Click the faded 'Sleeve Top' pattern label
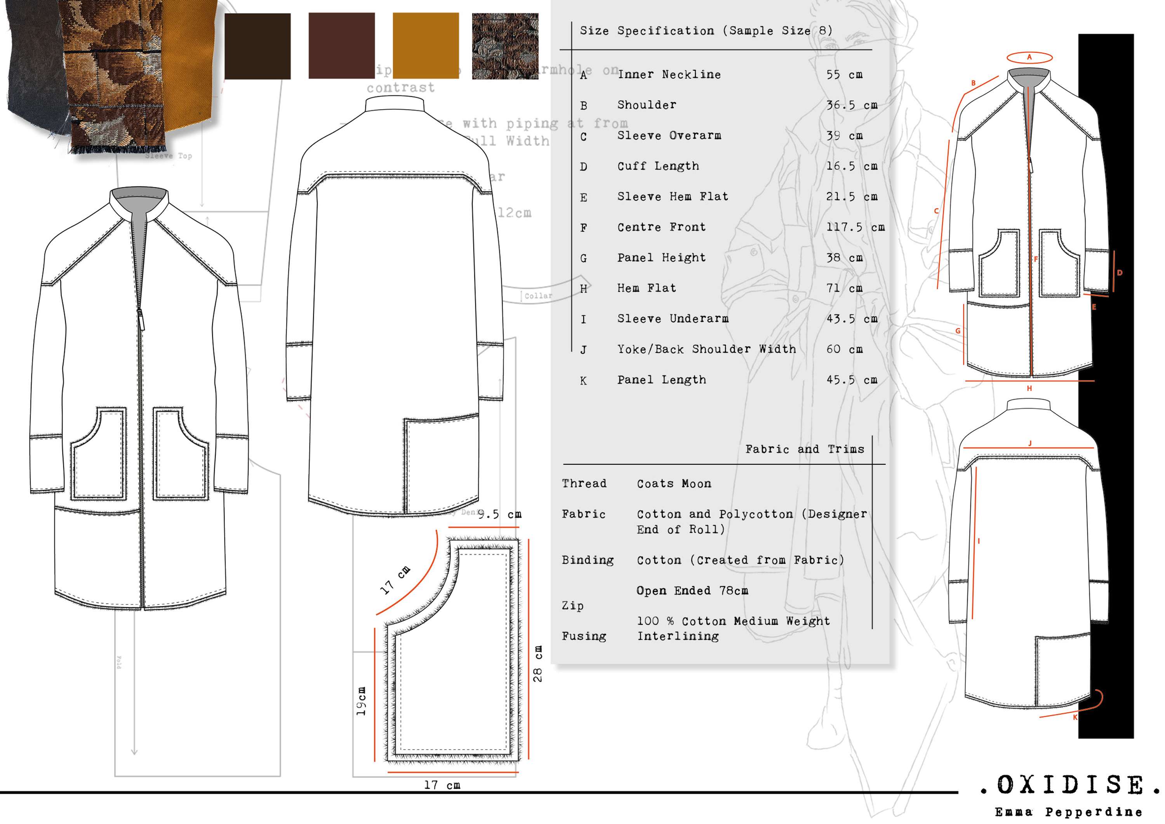This screenshot has height=824, width=1165. (168, 156)
